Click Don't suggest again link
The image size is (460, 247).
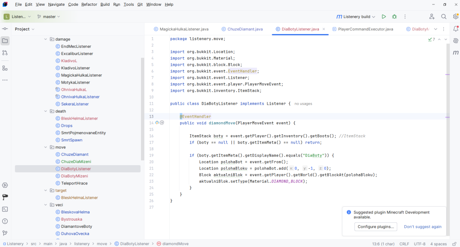coord(422,226)
